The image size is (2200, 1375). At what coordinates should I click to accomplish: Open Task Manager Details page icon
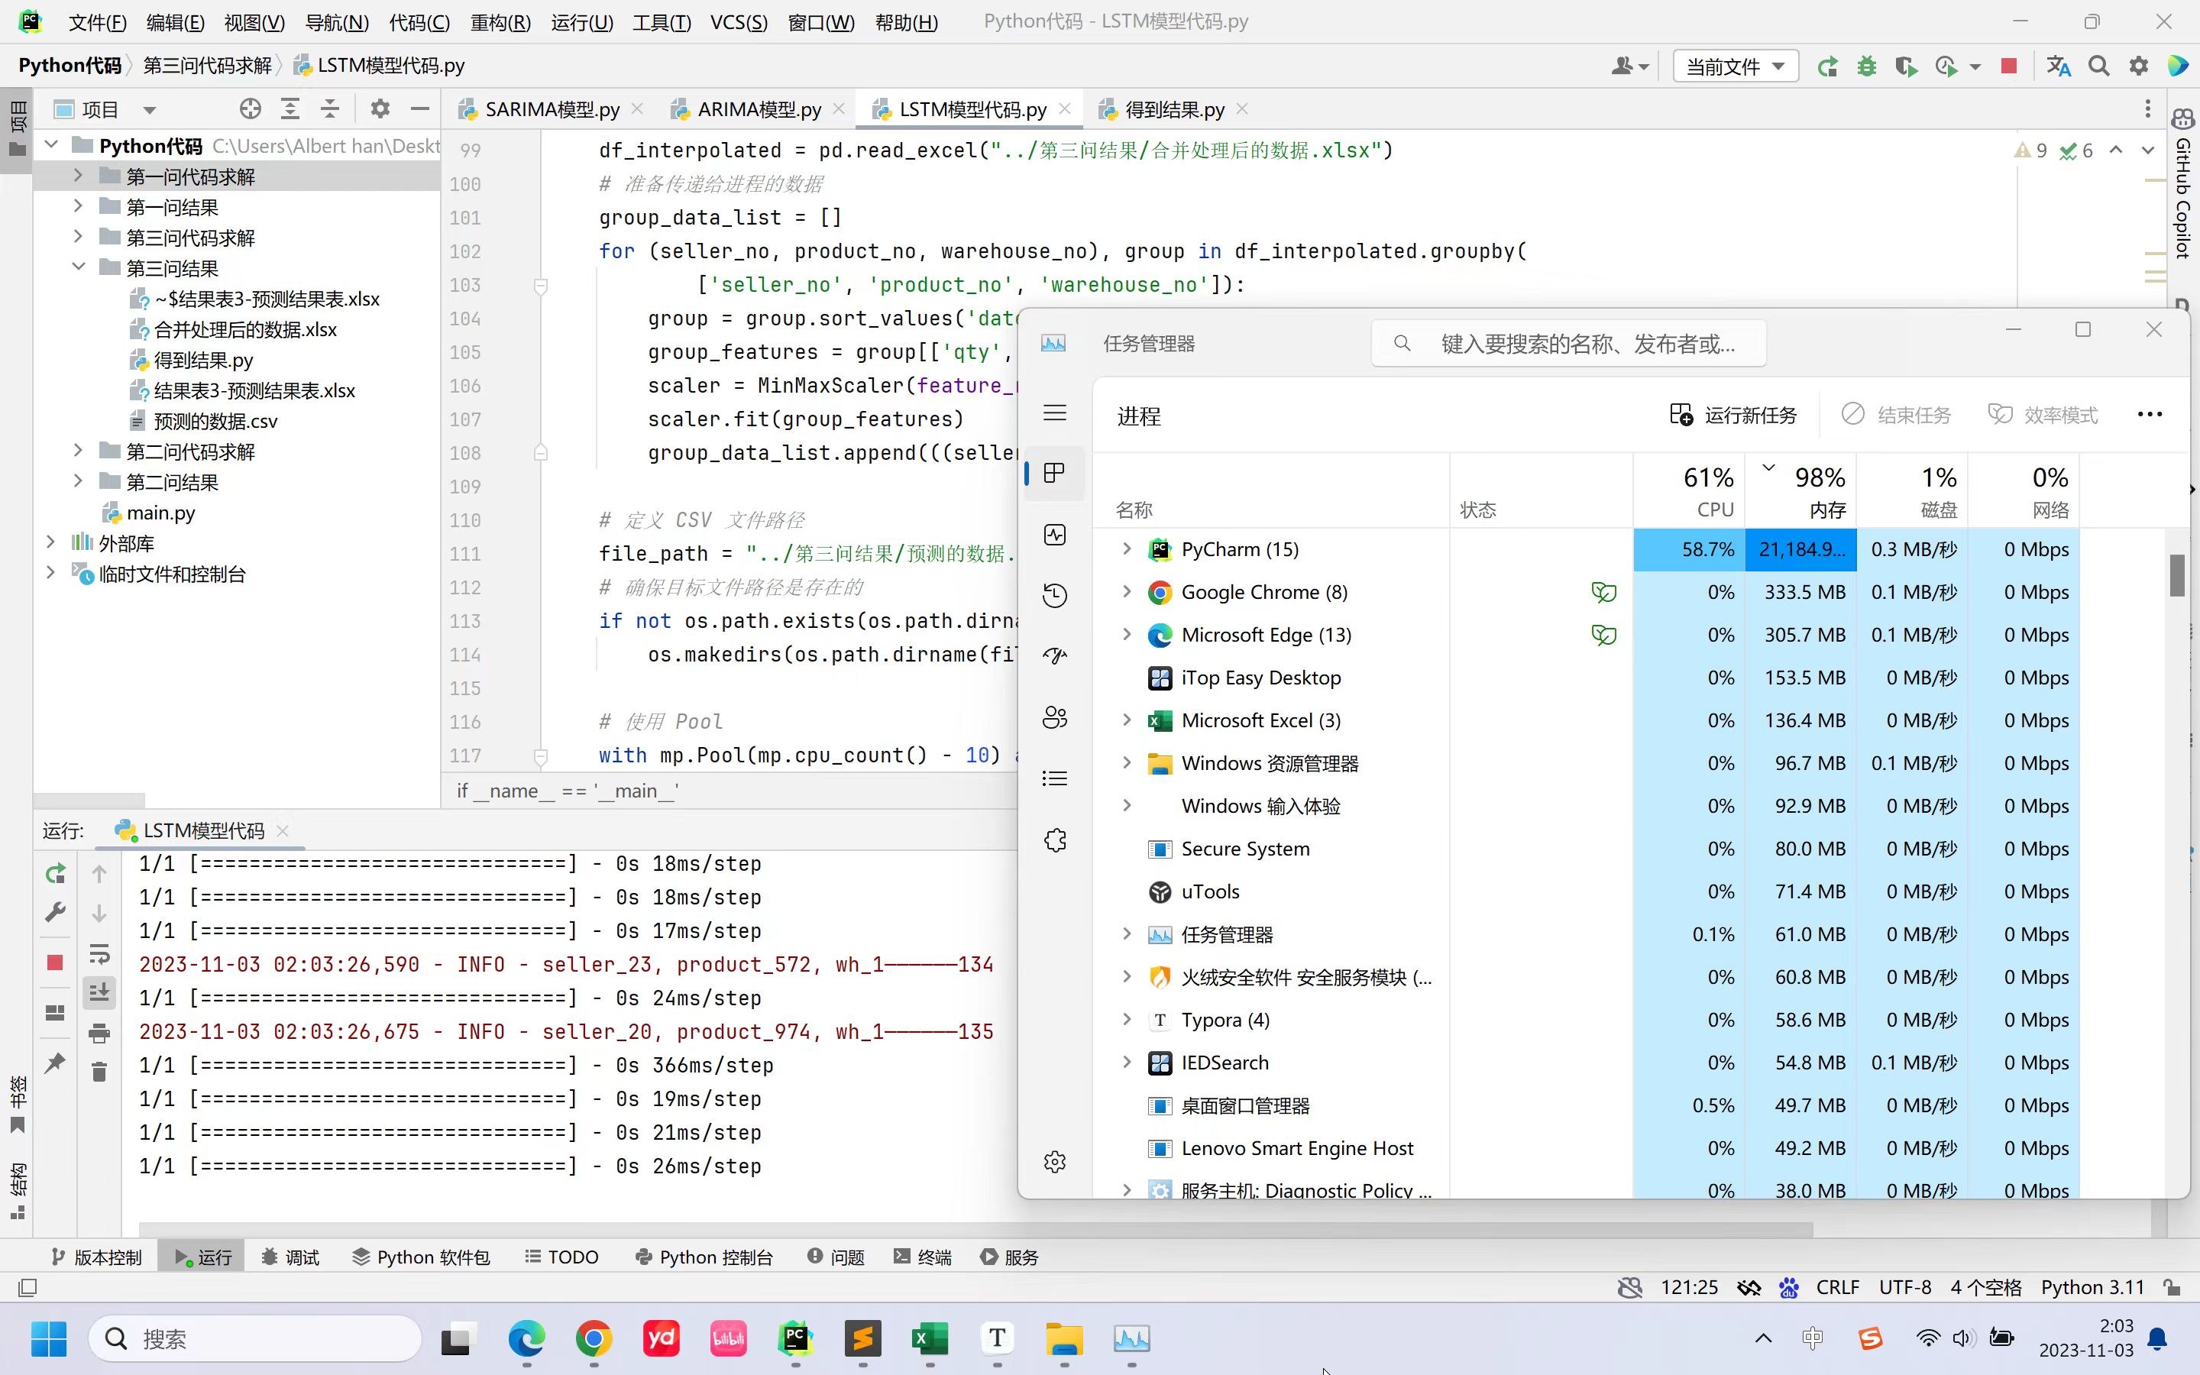(1054, 778)
